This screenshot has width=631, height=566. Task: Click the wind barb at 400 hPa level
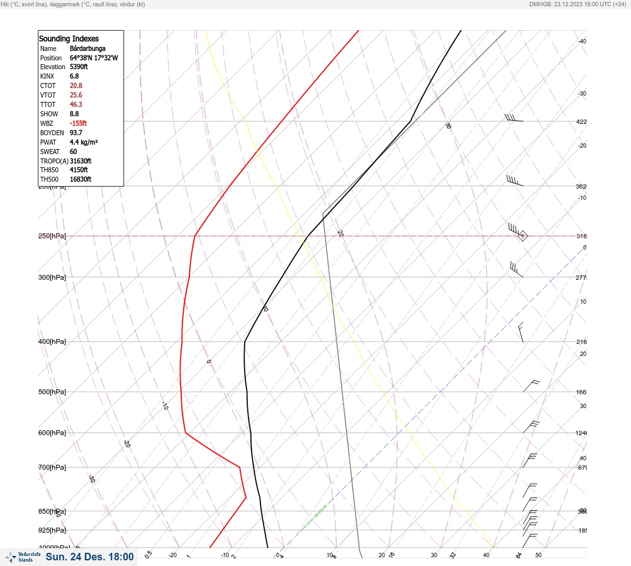pyautogui.click(x=521, y=332)
